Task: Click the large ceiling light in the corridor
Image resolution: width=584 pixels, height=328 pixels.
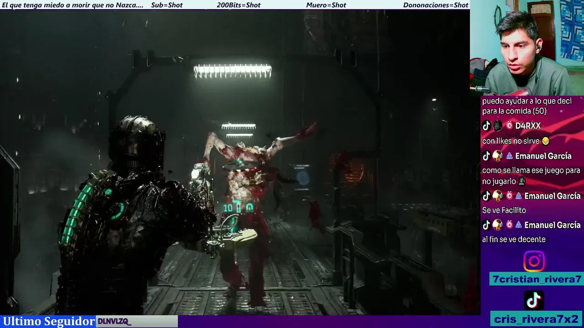Action: point(233,71)
